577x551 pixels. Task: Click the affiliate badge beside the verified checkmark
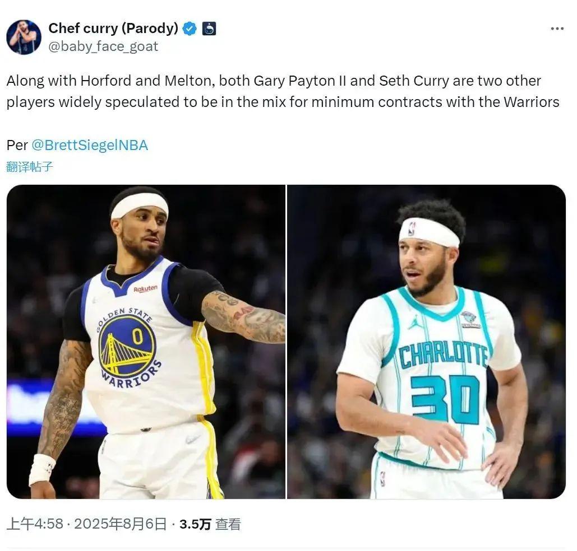point(209,29)
